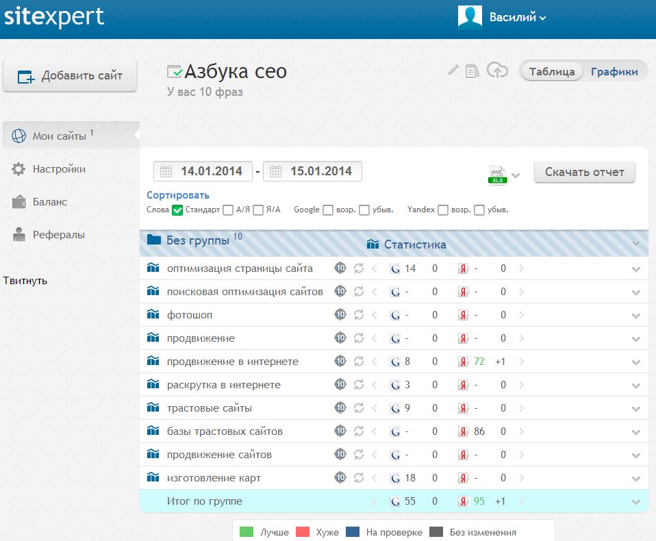Collapse the 'Без группы' group chevron
Image resolution: width=656 pixels, height=541 pixels.
636,244
